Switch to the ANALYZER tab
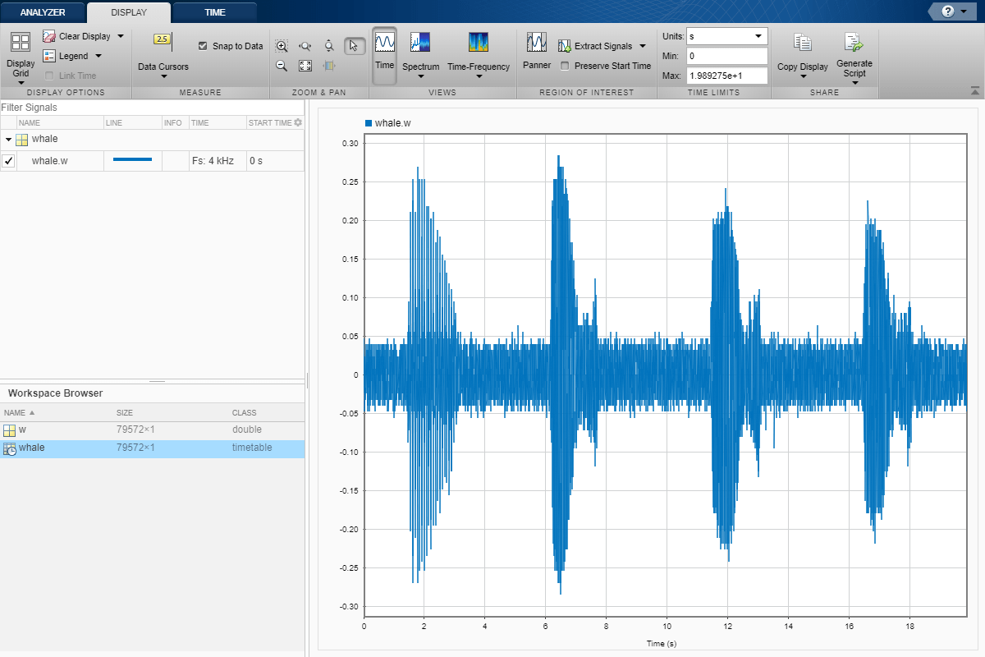Viewport: 985px width, 657px height. click(43, 12)
